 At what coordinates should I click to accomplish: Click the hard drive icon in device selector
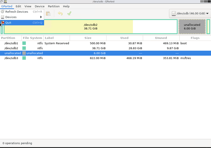174,14
